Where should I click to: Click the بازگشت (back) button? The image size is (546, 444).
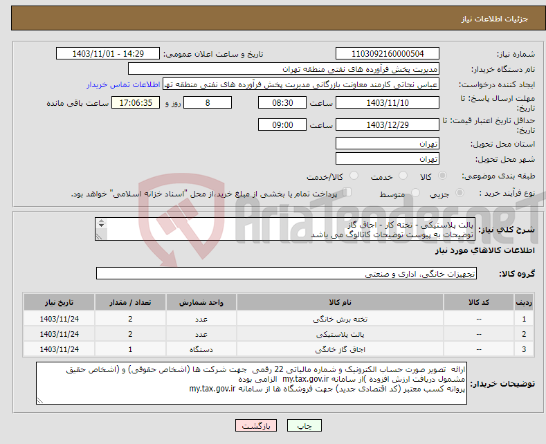click(256, 425)
